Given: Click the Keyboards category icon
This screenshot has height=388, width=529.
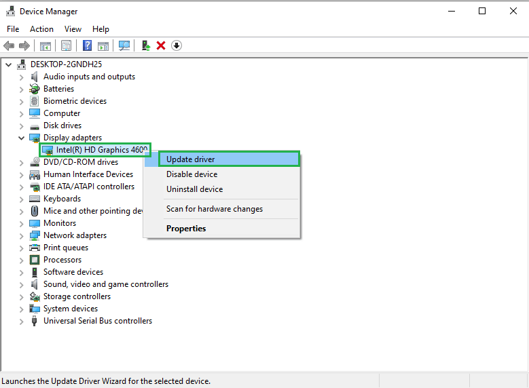Looking at the screenshot, I should 35,199.
